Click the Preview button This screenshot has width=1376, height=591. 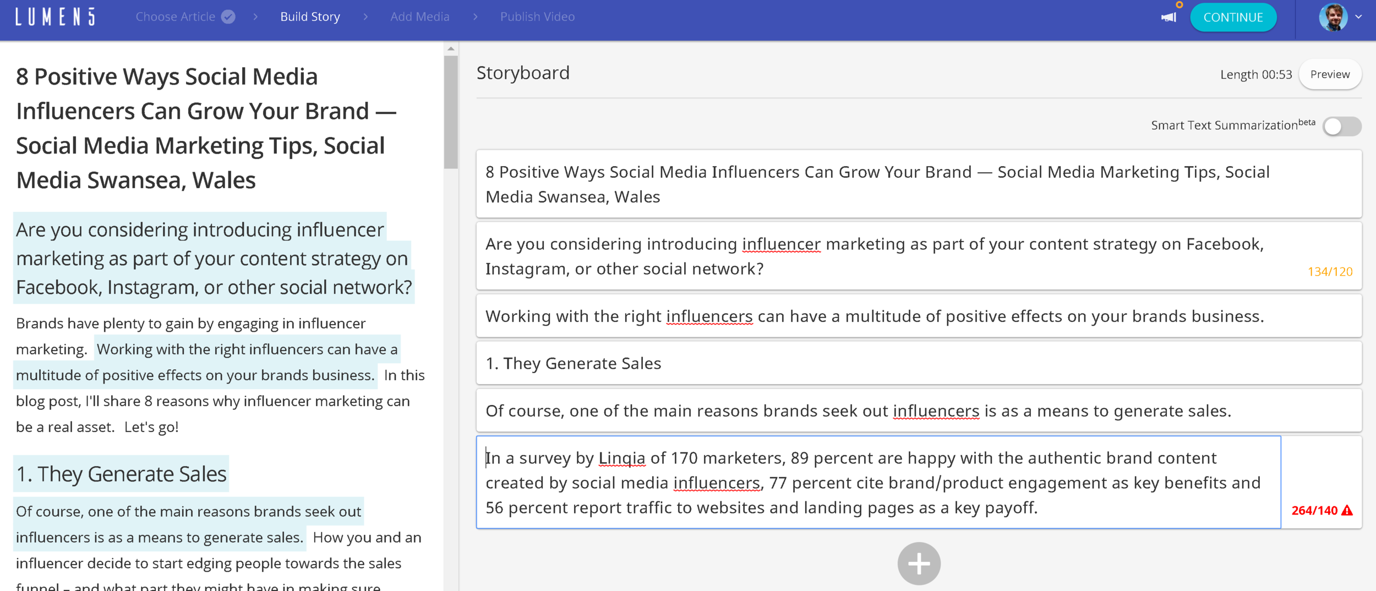(x=1330, y=74)
